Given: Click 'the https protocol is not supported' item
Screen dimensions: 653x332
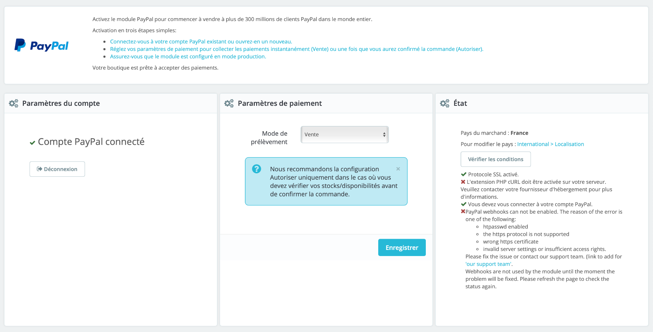Looking at the screenshot, I should point(526,234).
